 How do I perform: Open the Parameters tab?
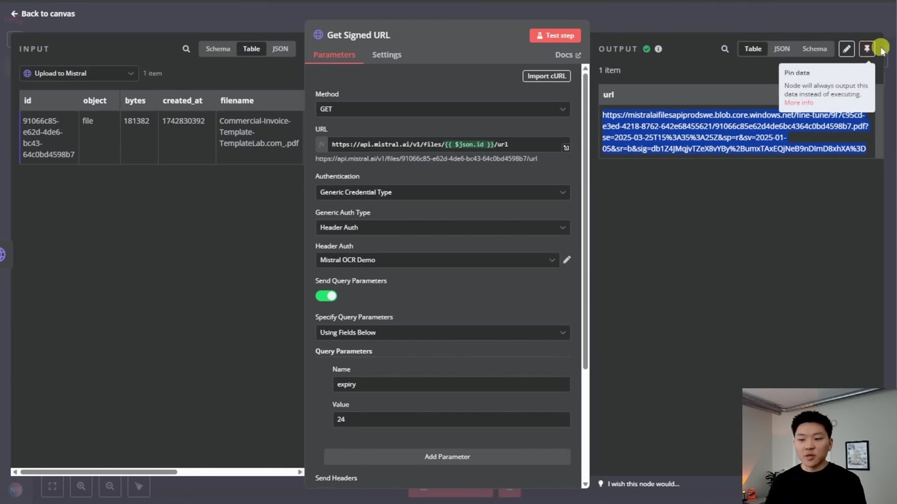pos(334,55)
